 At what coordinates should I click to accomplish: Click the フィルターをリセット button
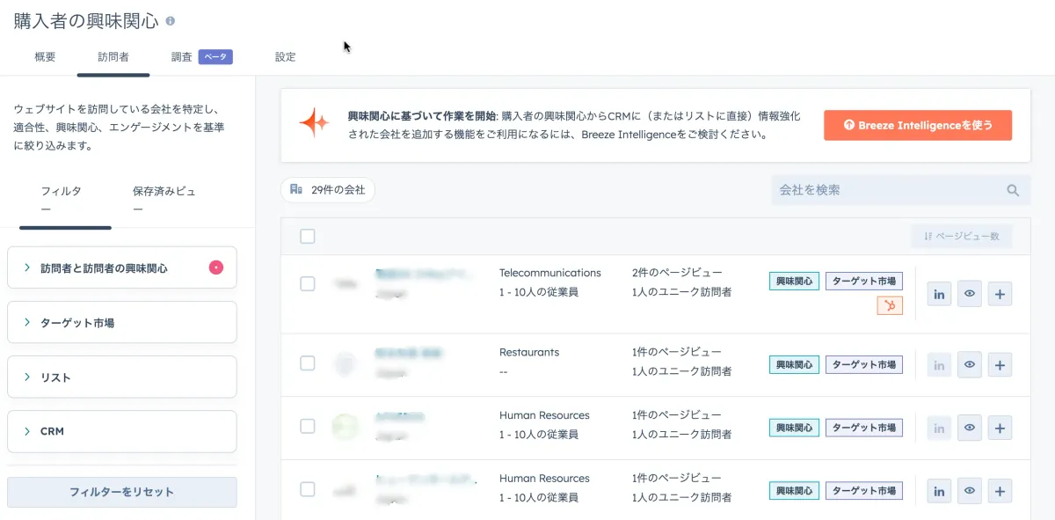tap(121, 490)
